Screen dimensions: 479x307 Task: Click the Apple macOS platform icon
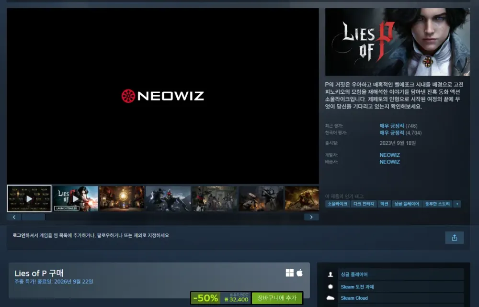click(x=300, y=273)
